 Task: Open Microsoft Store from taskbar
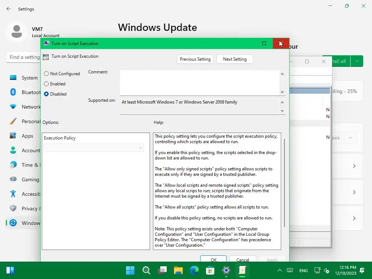210,270
